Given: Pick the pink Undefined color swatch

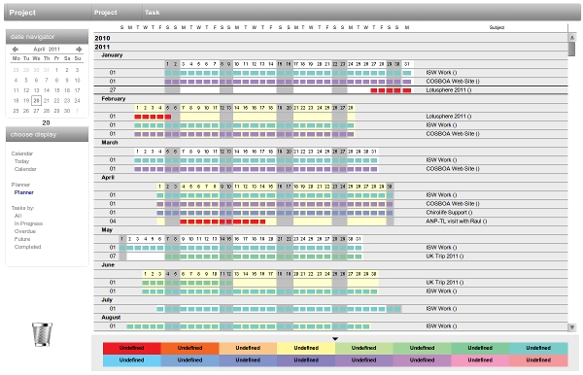Looking at the screenshot, I should tap(480, 360).
